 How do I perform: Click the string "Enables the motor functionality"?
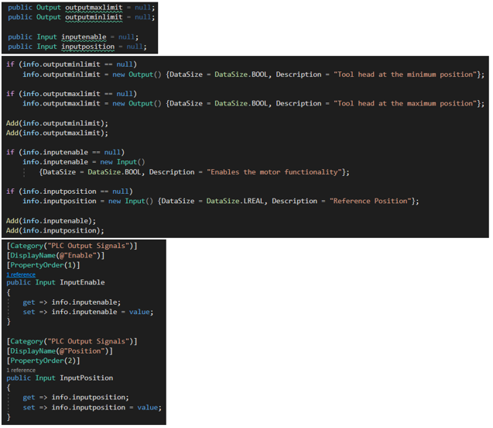pyautogui.click(x=274, y=172)
